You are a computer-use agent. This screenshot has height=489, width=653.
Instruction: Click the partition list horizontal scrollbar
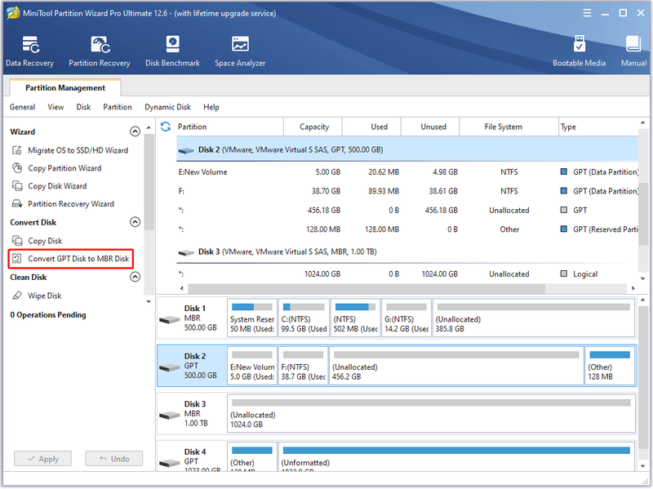tap(366, 288)
